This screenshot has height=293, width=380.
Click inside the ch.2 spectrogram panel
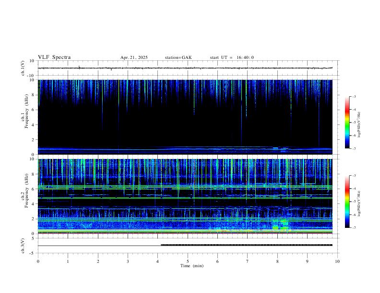click(x=185, y=196)
